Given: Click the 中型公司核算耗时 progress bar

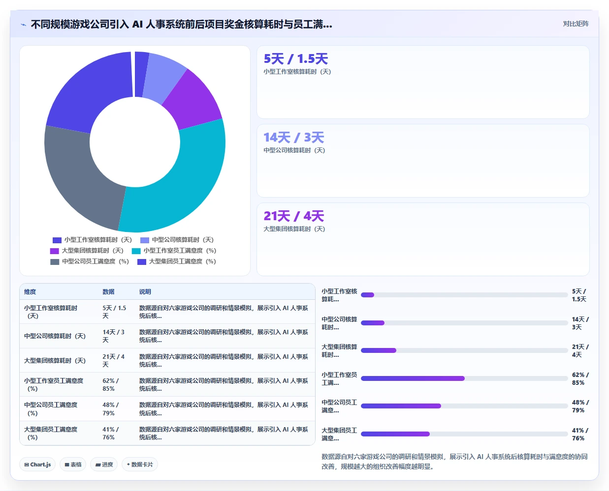Looking at the screenshot, I should coord(464,323).
